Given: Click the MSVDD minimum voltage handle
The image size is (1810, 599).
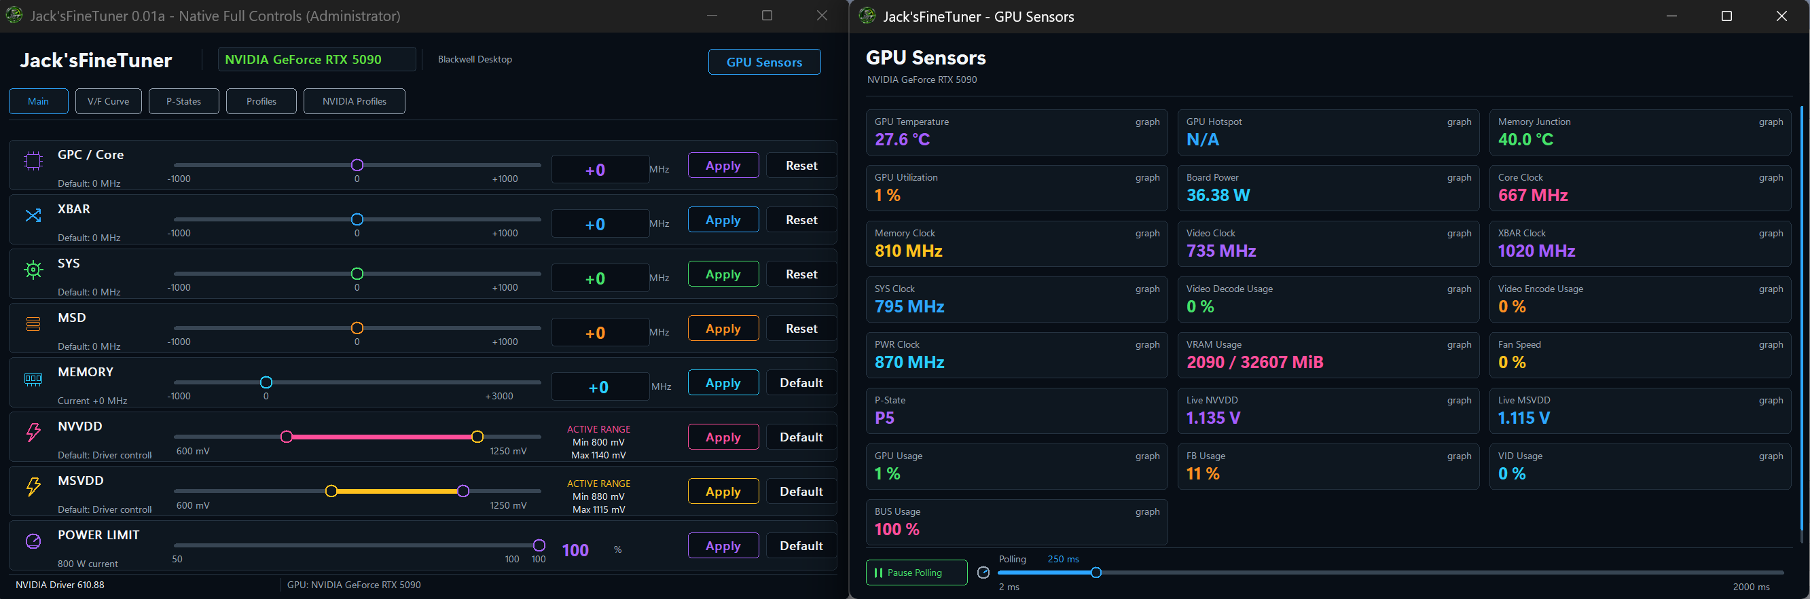Looking at the screenshot, I should (x=331, y=491).
